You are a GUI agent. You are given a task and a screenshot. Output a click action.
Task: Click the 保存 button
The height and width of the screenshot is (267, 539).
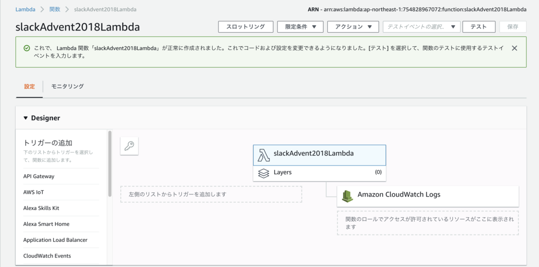click(x=513, y=27)
